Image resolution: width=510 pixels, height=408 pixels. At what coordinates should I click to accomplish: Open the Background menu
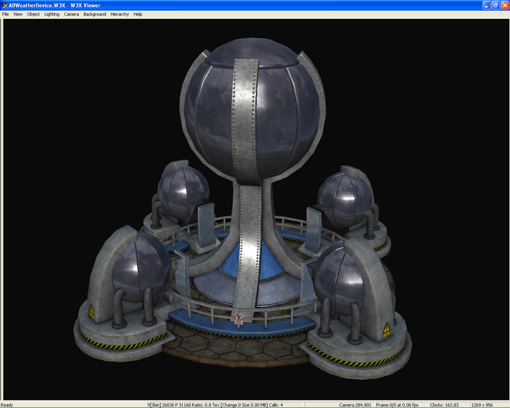pyautogui.click(x=95, y=14)
